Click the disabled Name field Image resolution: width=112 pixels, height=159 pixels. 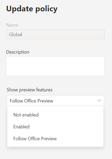coord(55,34)
